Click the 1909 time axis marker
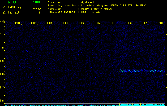This screenshot has width=167, height=106. pyautogui.click(x=145, y=23)
